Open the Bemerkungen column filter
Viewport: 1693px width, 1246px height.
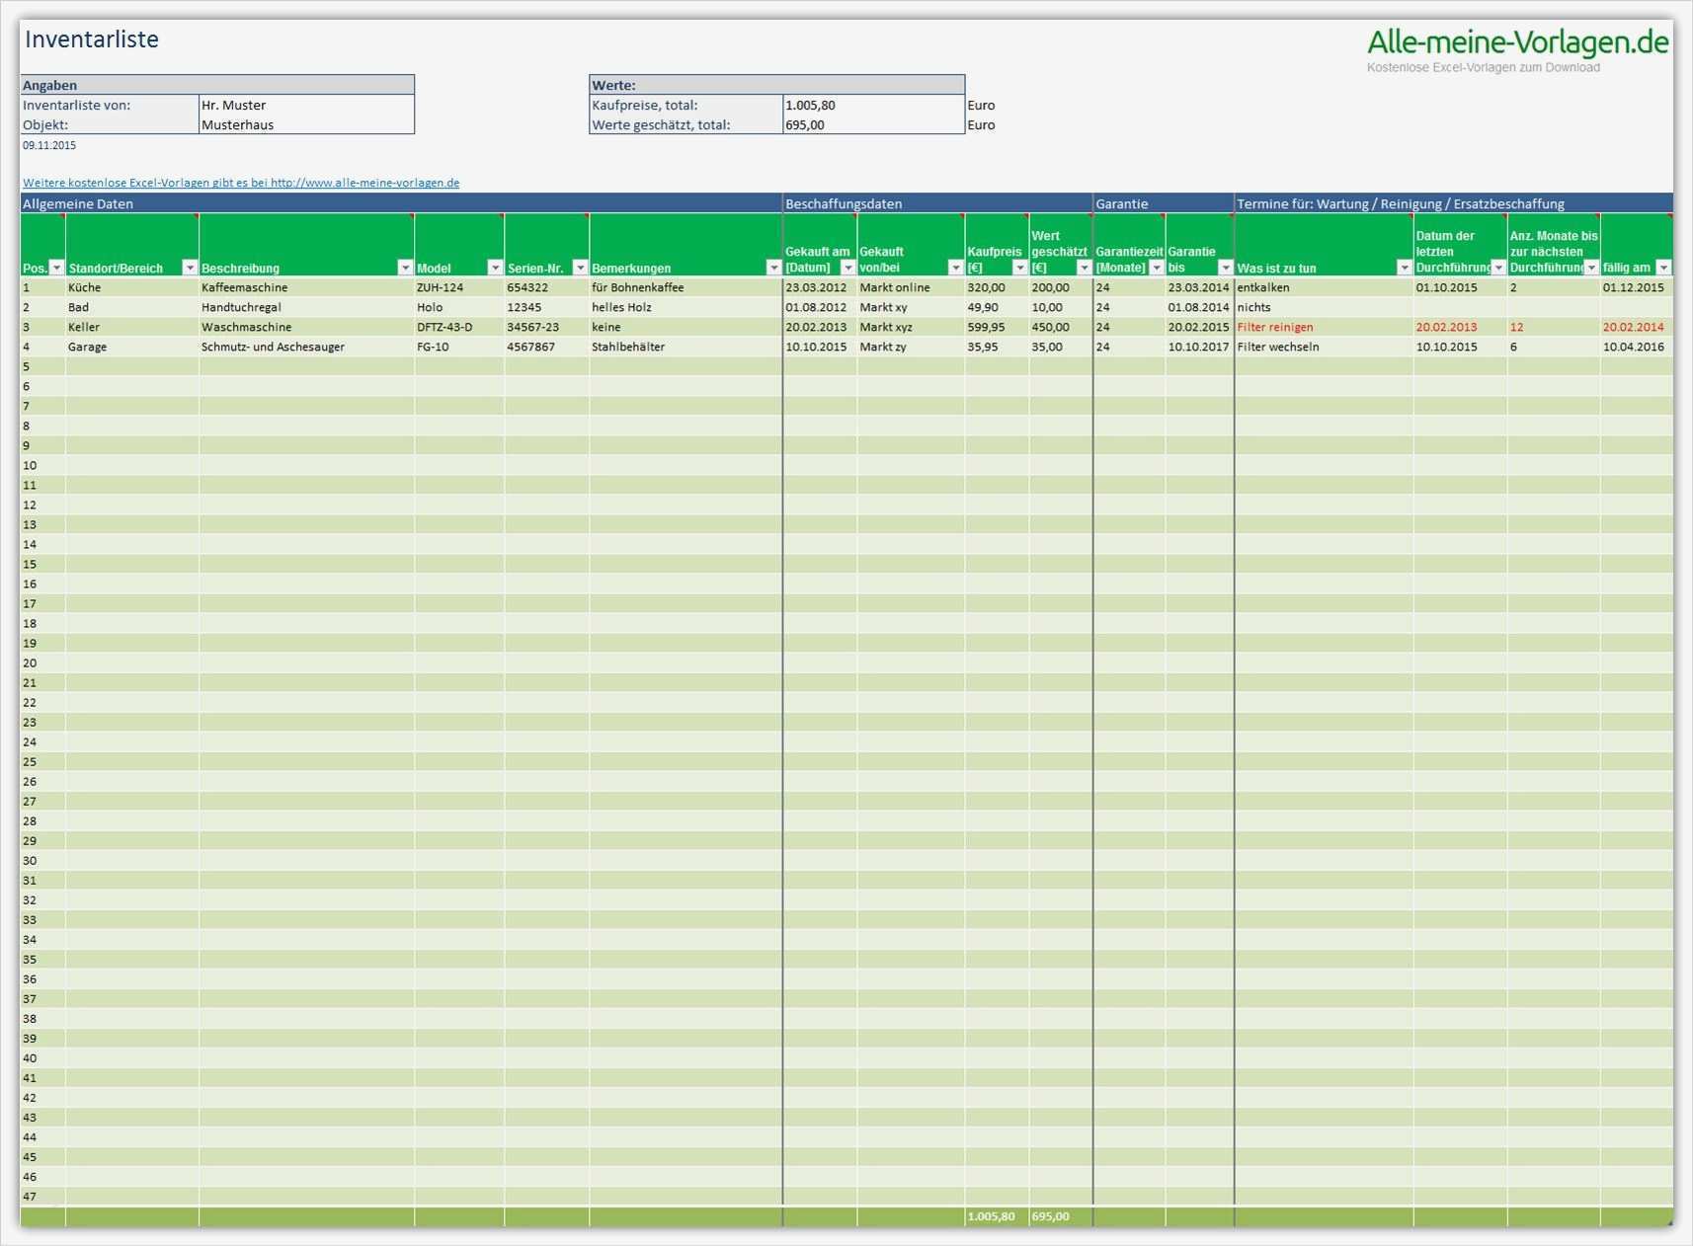(774, 268)
